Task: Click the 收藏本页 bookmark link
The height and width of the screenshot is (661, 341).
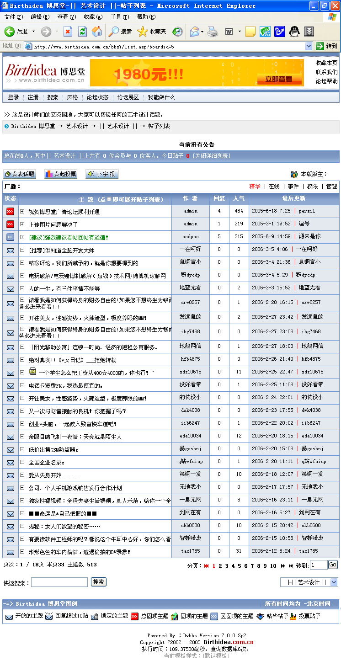Action: coord(326,63)
